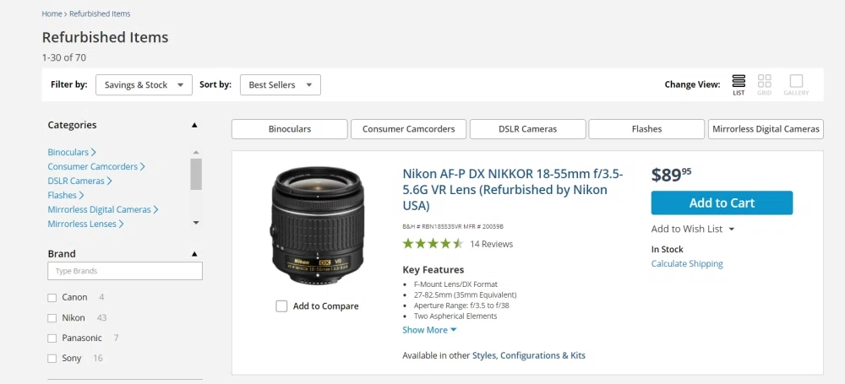Select the DSLR Cameras category tab
845x384 pixels.
pos(527,129)
